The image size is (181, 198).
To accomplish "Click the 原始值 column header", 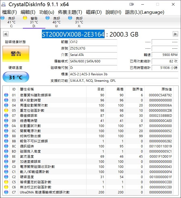I will coord(159,89).
